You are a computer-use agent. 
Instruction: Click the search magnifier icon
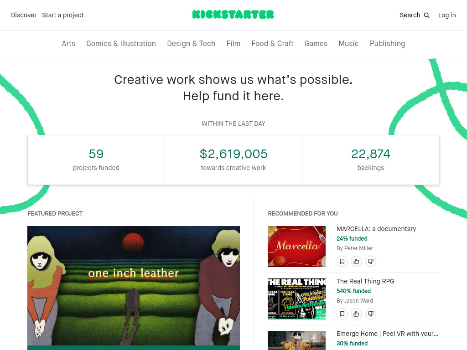pos(426,15)
